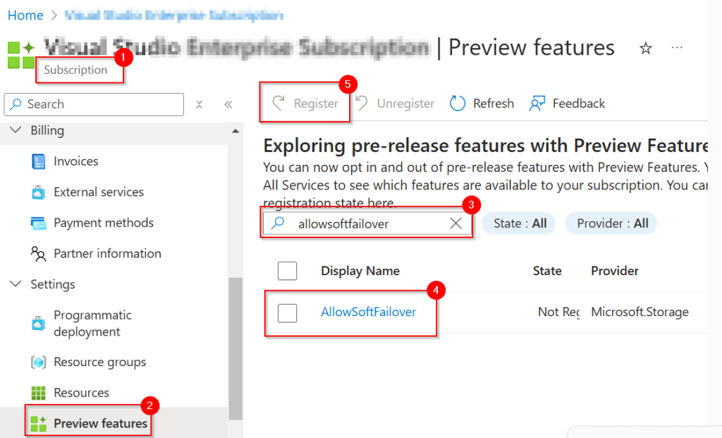Click the External services bag icon
The width and height of the screenshot is (722, 438).
(x=39, y=192)
